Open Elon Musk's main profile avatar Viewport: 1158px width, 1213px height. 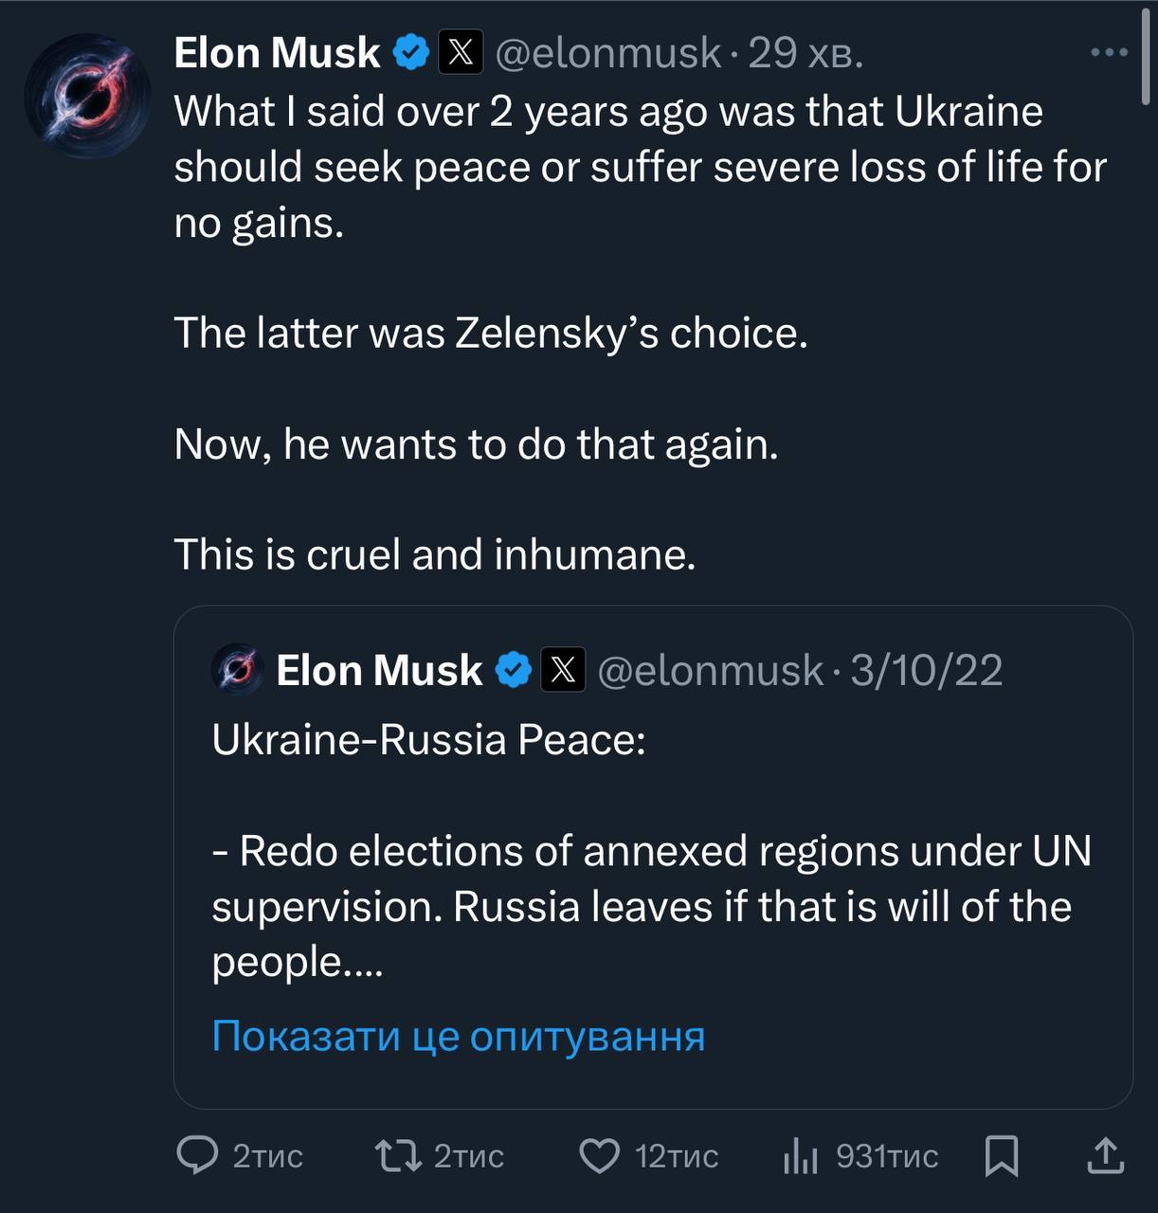click(87, 96)
